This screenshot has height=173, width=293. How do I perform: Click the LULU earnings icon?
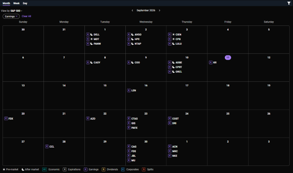tap(170, 44)
